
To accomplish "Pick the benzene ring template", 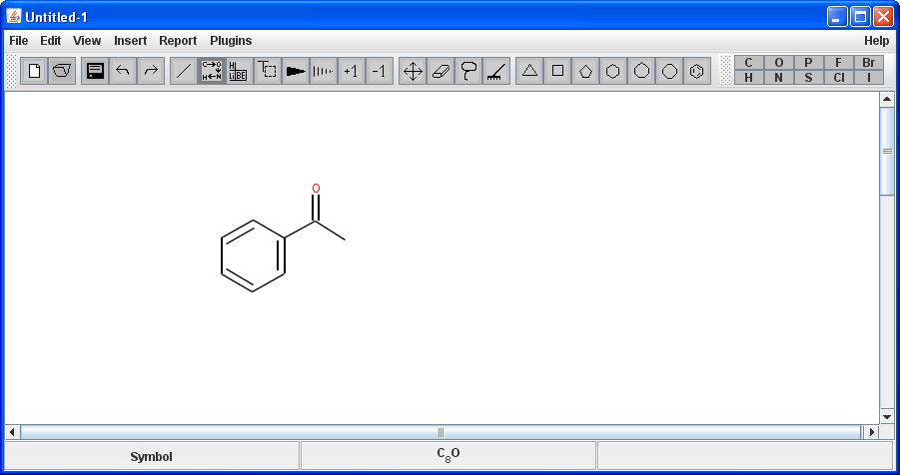I will click(x=697, y=71).
